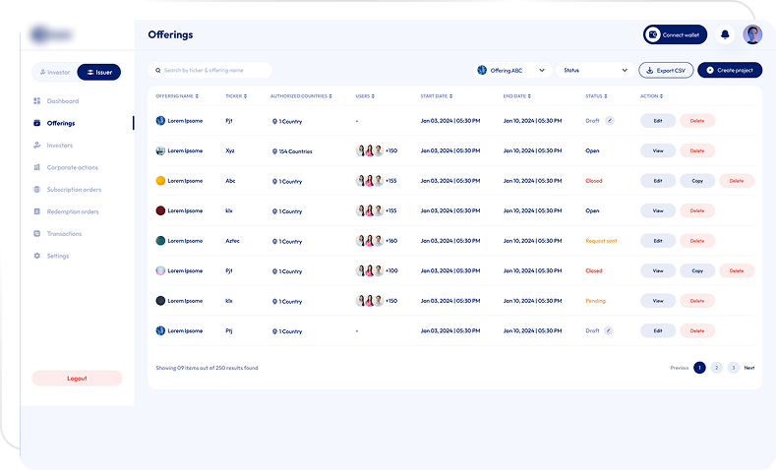Select the Issuer mode toggle
The height and width of the screenshot is (470, 776).
98,72
